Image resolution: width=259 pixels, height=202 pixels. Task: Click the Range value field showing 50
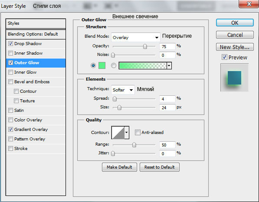[x=167, y=145]
